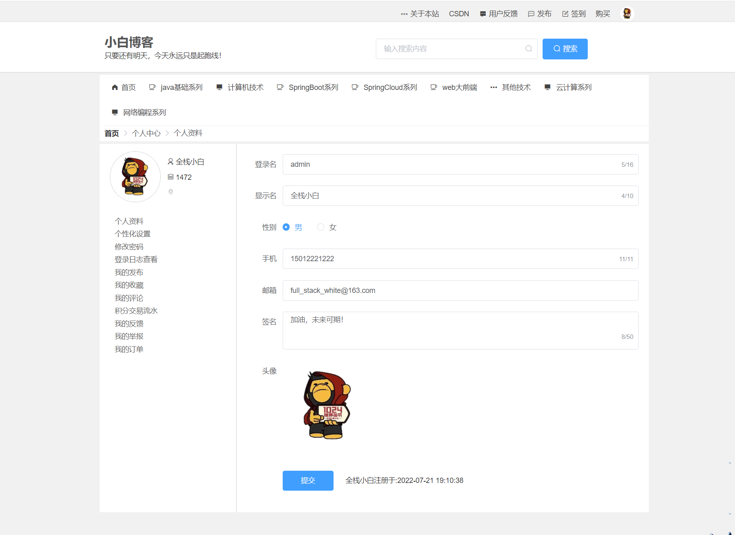Click the java基础系列 cup icon
This screenshot has width=735, height=535.
click(x=152, y=87)
